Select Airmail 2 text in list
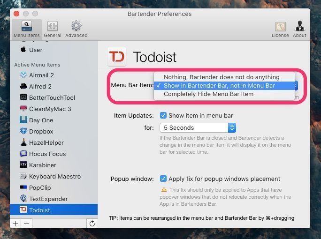This screenshot has width=321, height=239. click(41, 75)
